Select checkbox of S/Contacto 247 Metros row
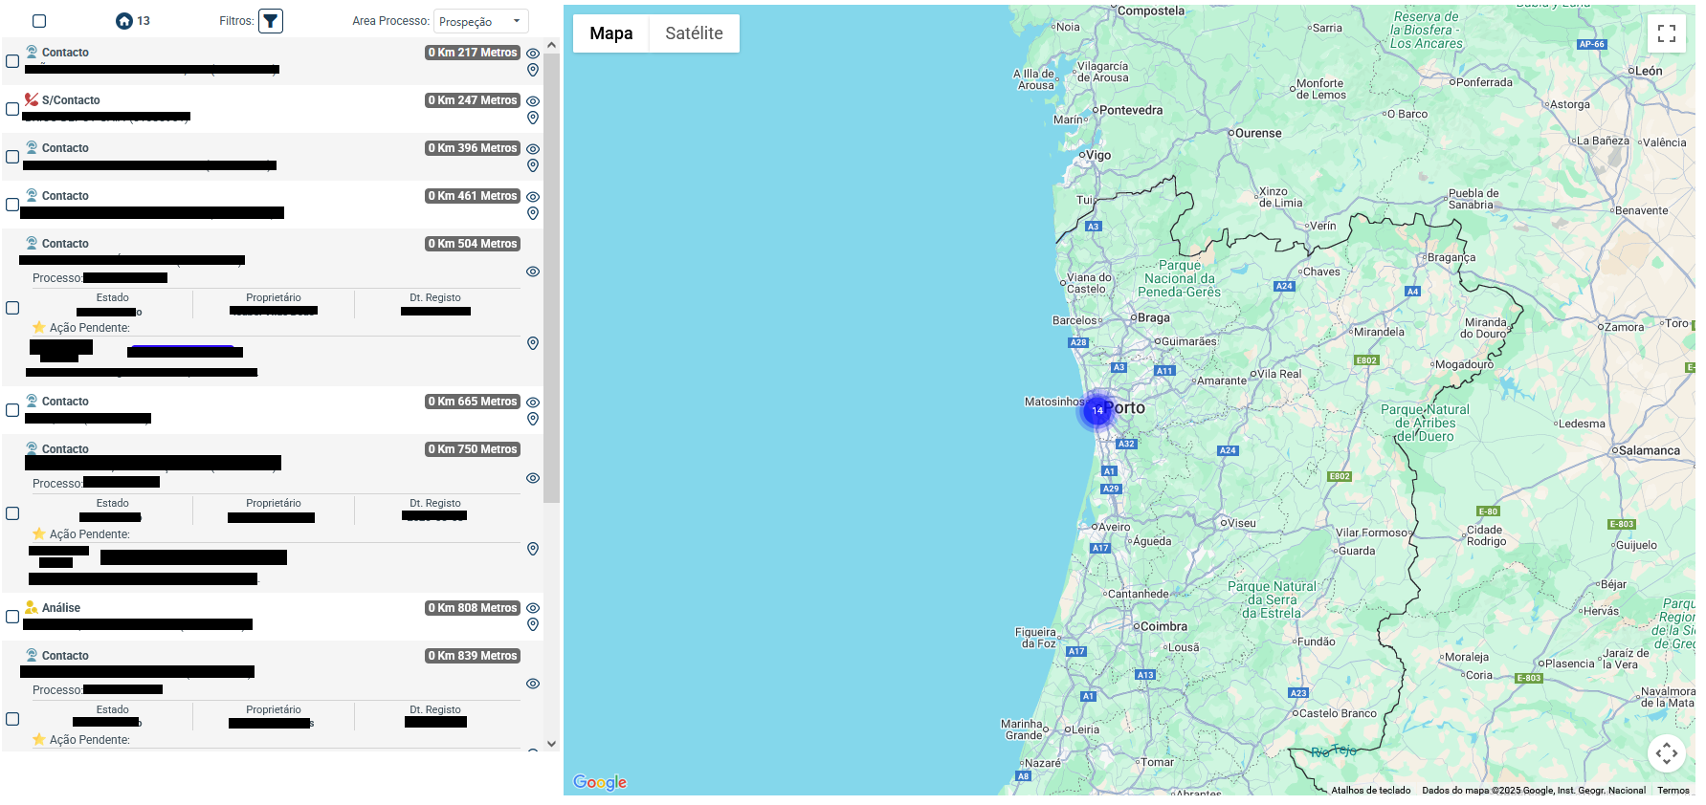This screenshot has width=1706, height=805. tap(12, 109)
